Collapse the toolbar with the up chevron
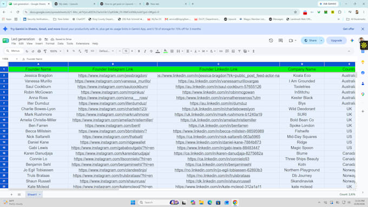Viewport: 368px width, 207px height. (349, 51)
